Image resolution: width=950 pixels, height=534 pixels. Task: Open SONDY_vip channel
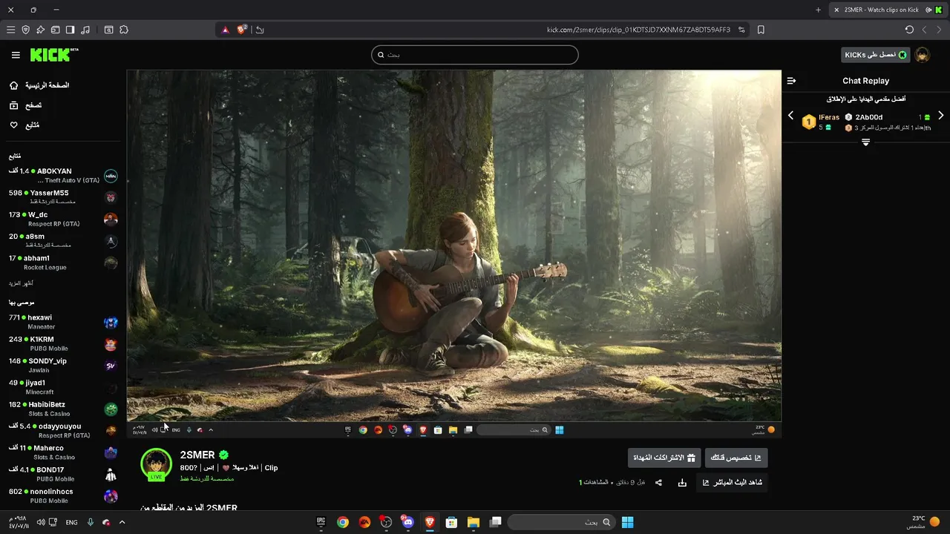pyautogui.click(x=63, y=365)
